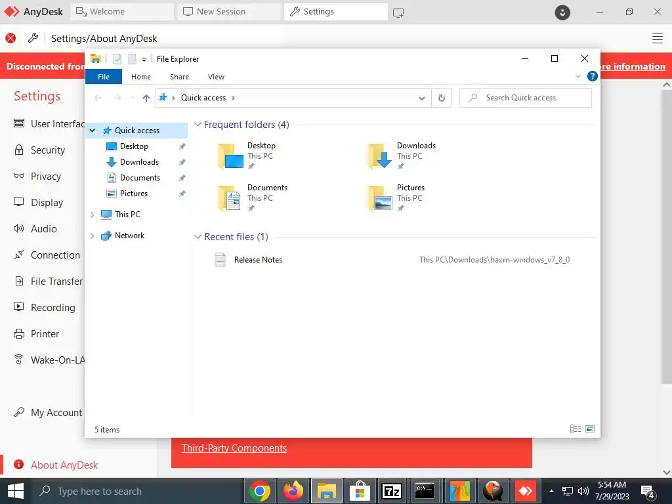Click the Properties icon in quick access toolbar

click(x=117, y=59)
